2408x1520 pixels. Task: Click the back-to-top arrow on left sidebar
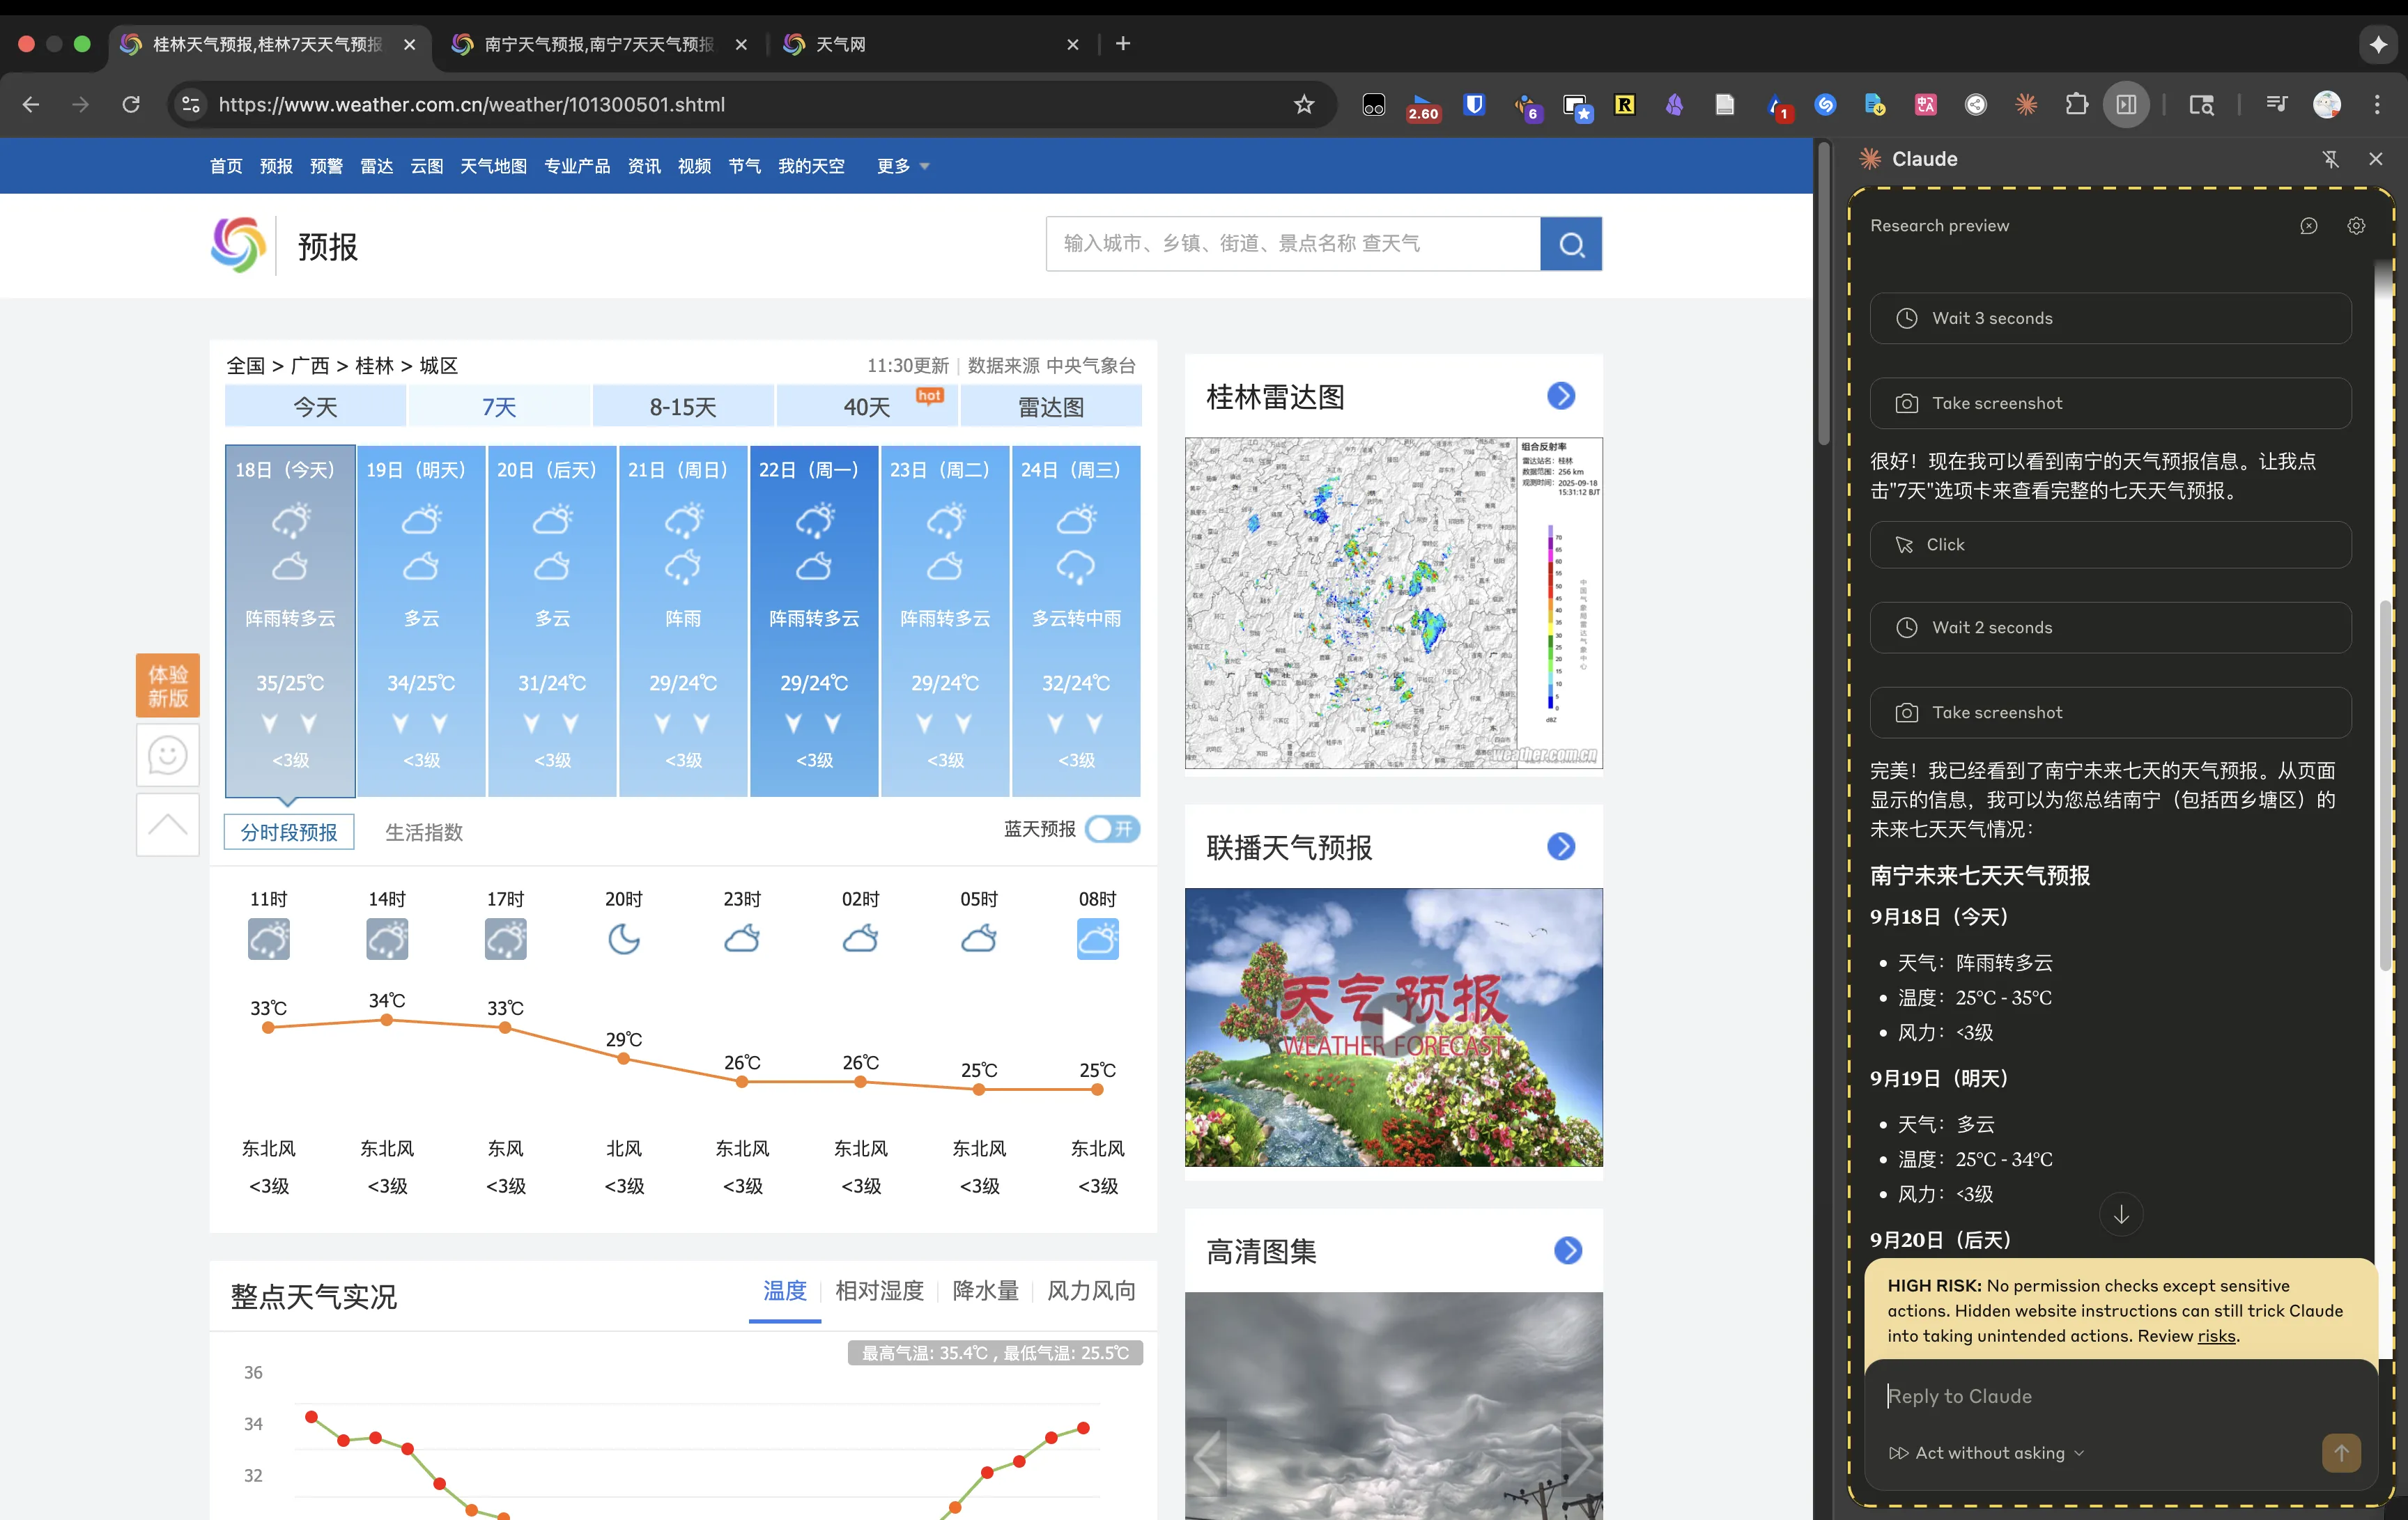click(x=168, y=825)
